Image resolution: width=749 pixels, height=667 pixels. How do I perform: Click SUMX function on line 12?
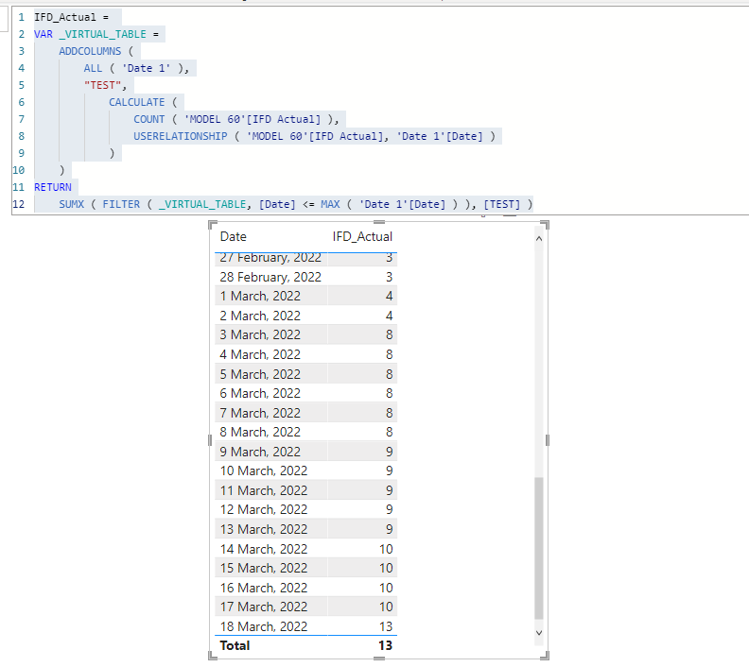tap(71, 204)
